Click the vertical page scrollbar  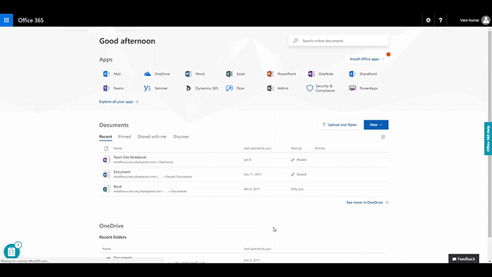489,134
